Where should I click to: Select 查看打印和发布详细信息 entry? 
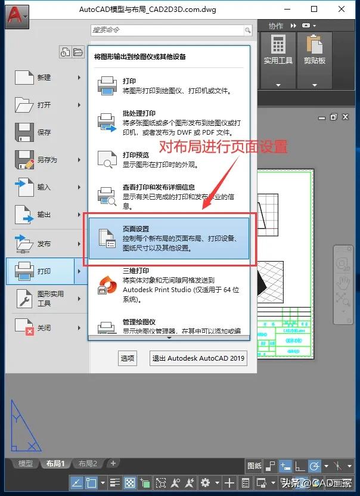(169, 196)
